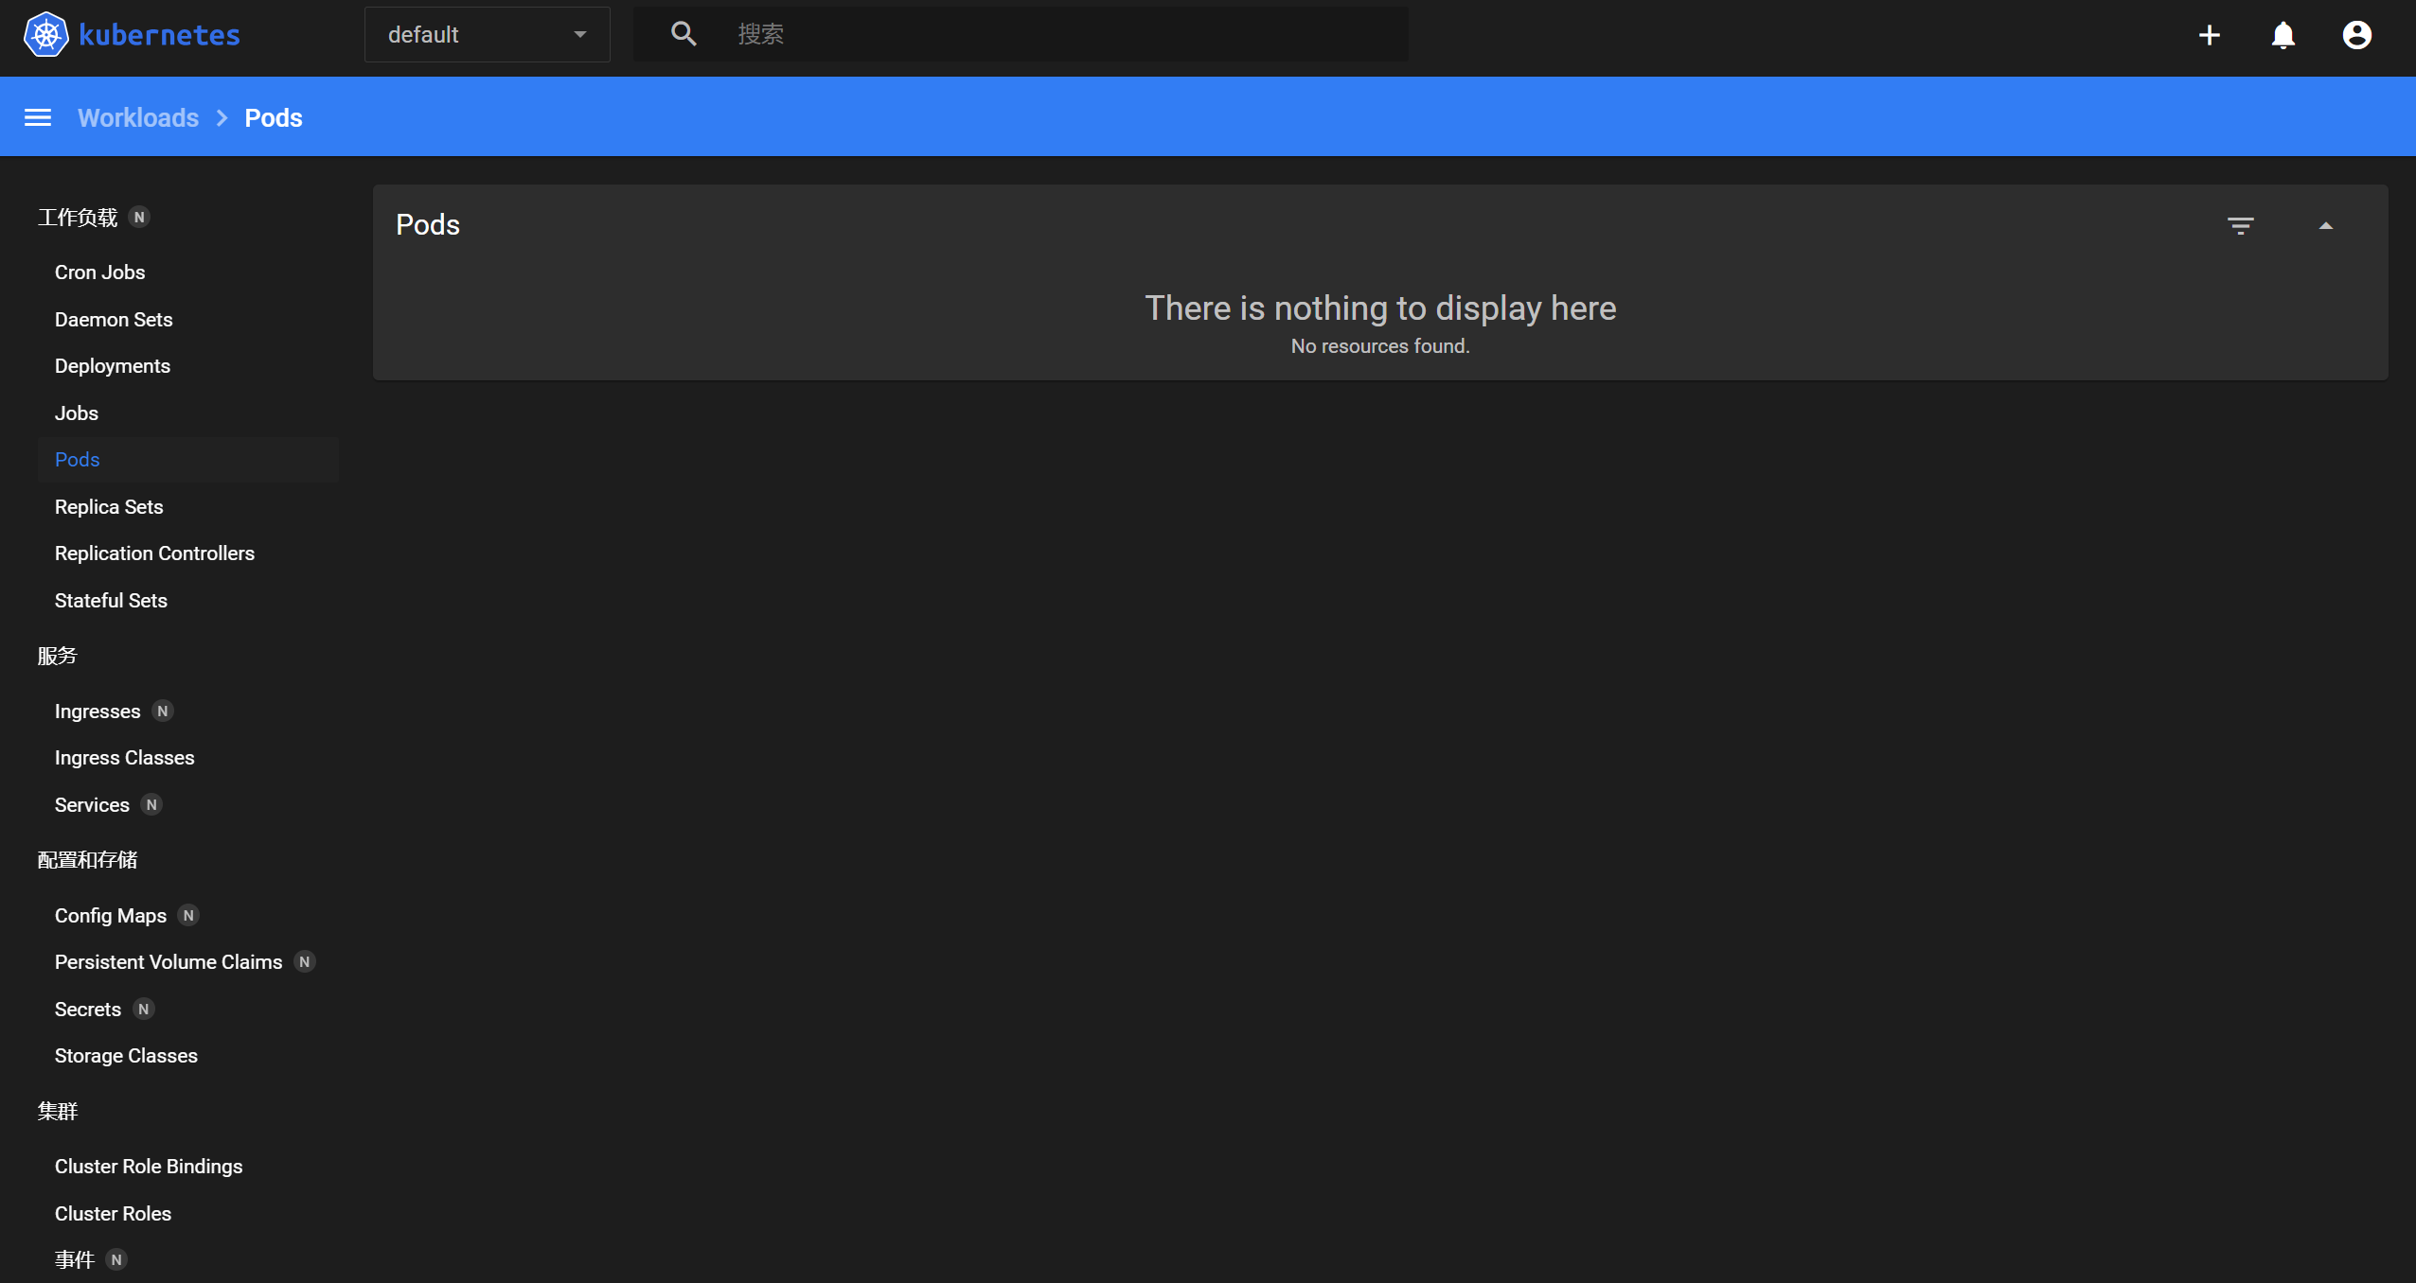Image resolution: width=2416 pixels, height=1283 pixels.
Task: Click the kubernetes wordmark text
Action: pyautogui.click(x=159, y=35)
